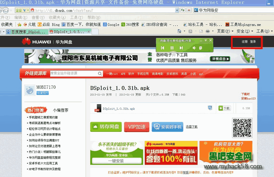Open the 帮助(H) menu
The image size is (274, 177).
(x=94, y=17)
